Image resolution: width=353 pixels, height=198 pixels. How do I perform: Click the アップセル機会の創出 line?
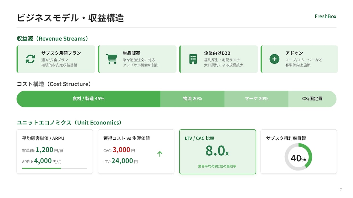pos(141,65)
